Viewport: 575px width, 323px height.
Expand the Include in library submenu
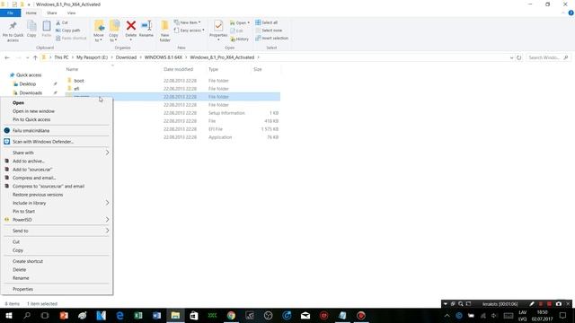[x=57, y=203]
